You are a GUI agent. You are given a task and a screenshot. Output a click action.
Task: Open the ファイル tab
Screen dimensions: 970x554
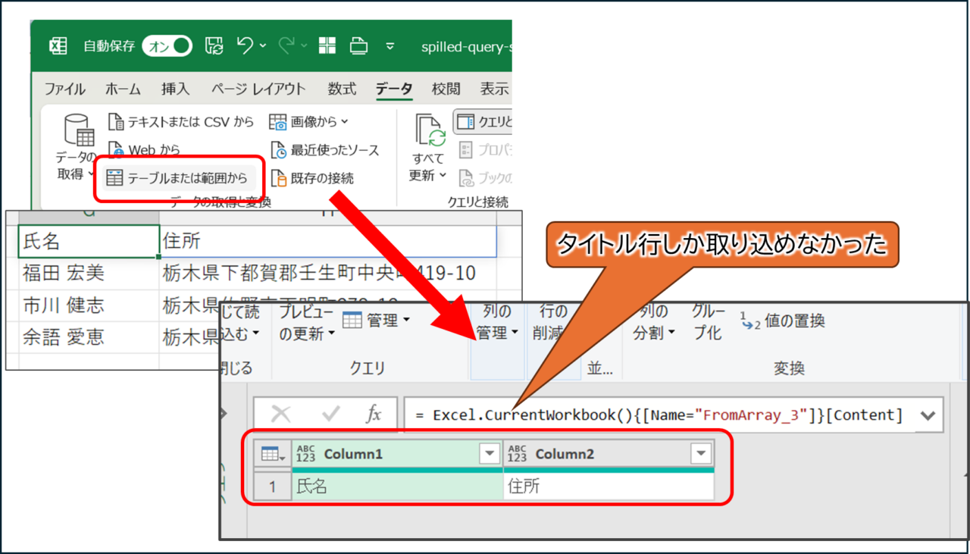[64, 89]
